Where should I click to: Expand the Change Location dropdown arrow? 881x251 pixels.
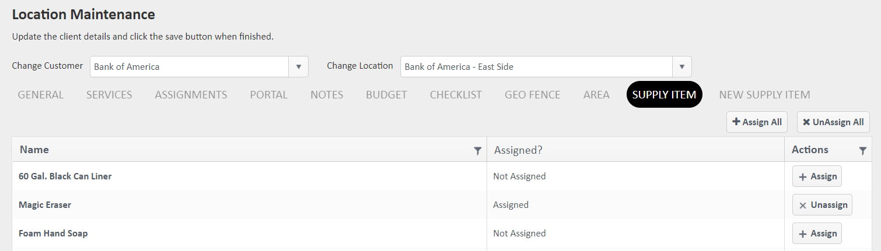[x=681, y=67]
